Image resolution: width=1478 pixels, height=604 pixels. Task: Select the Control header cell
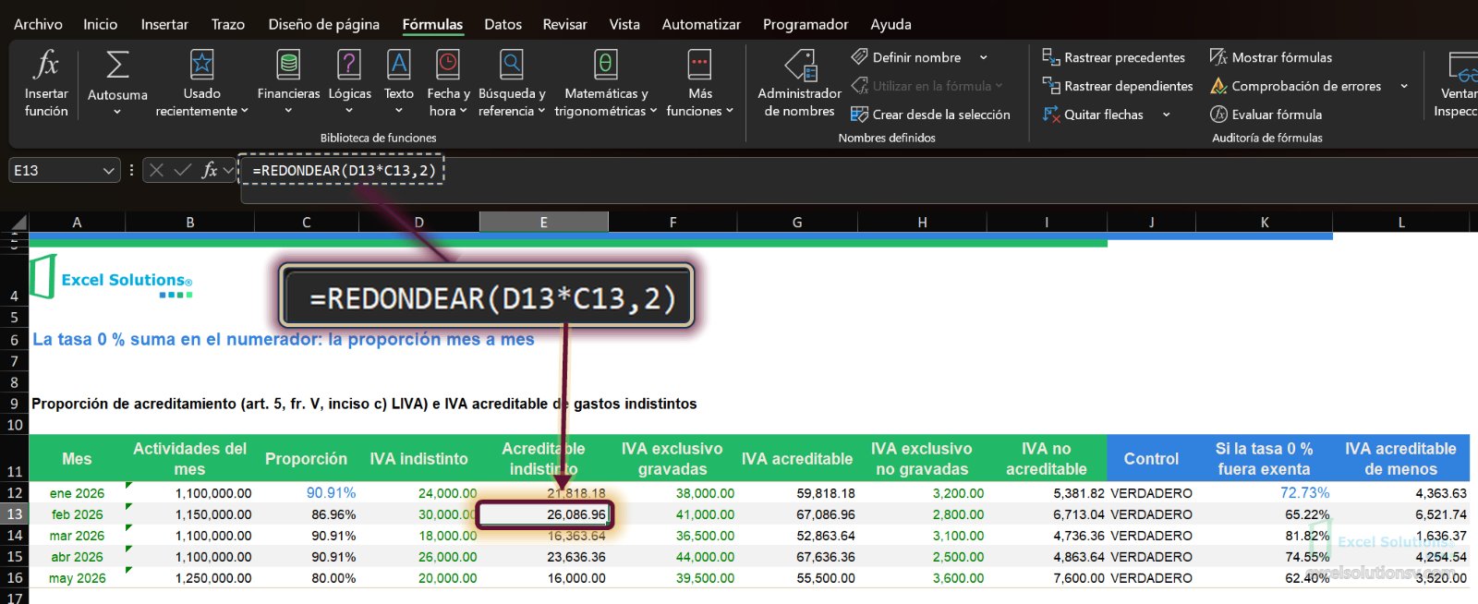[x=1151, y=459]
